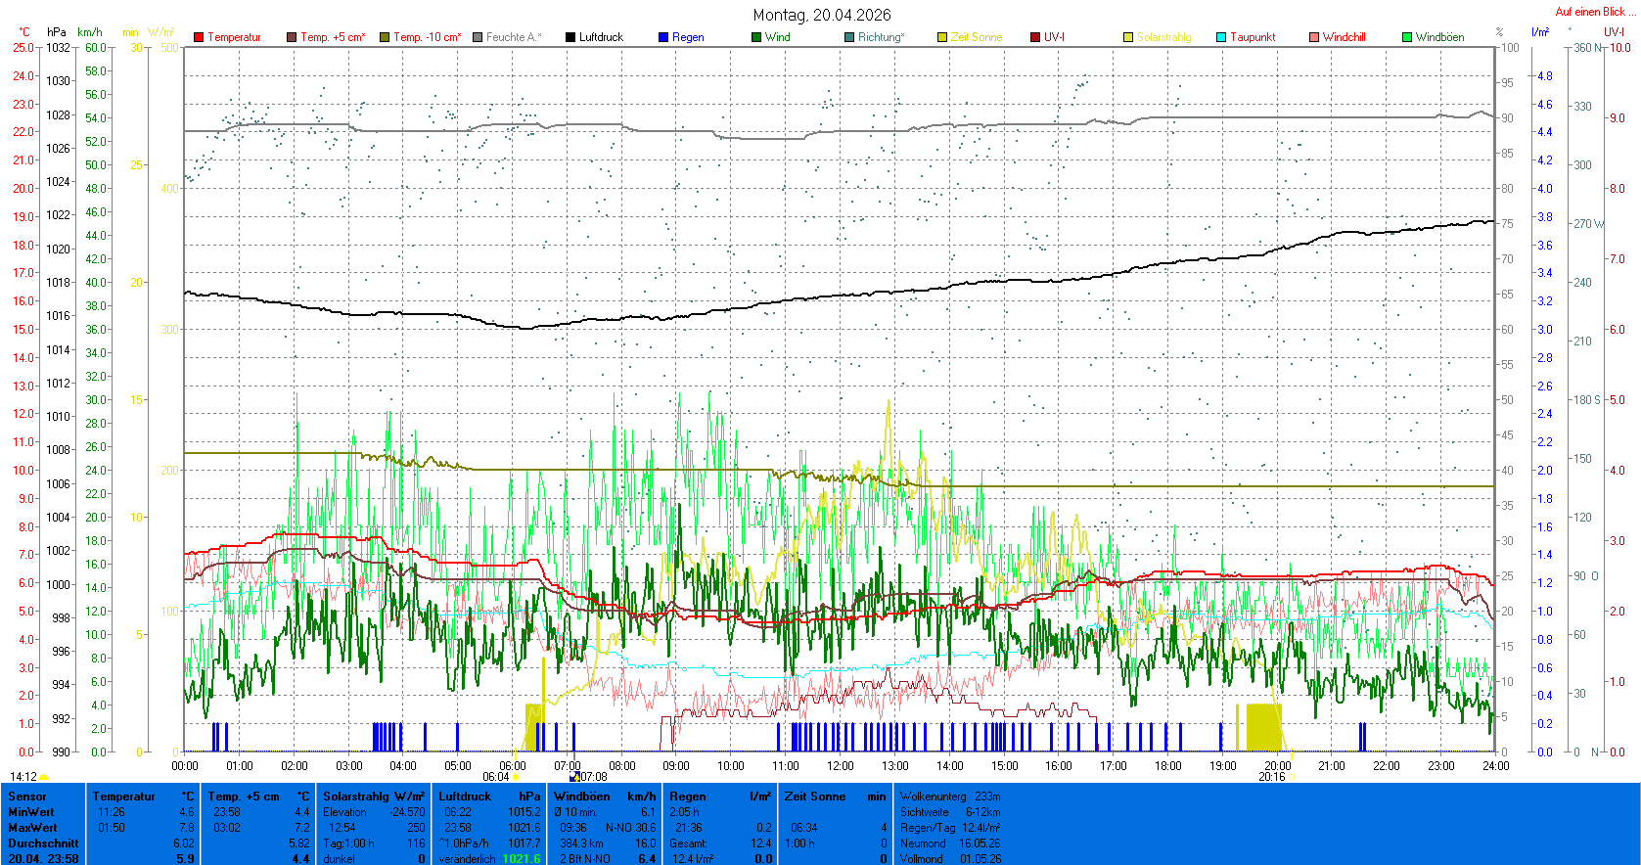This screenshot has height=865, width=1641.
Task: Click the 18:00 time axis label
Action: pyautogui.click(x=1167, y=766)
